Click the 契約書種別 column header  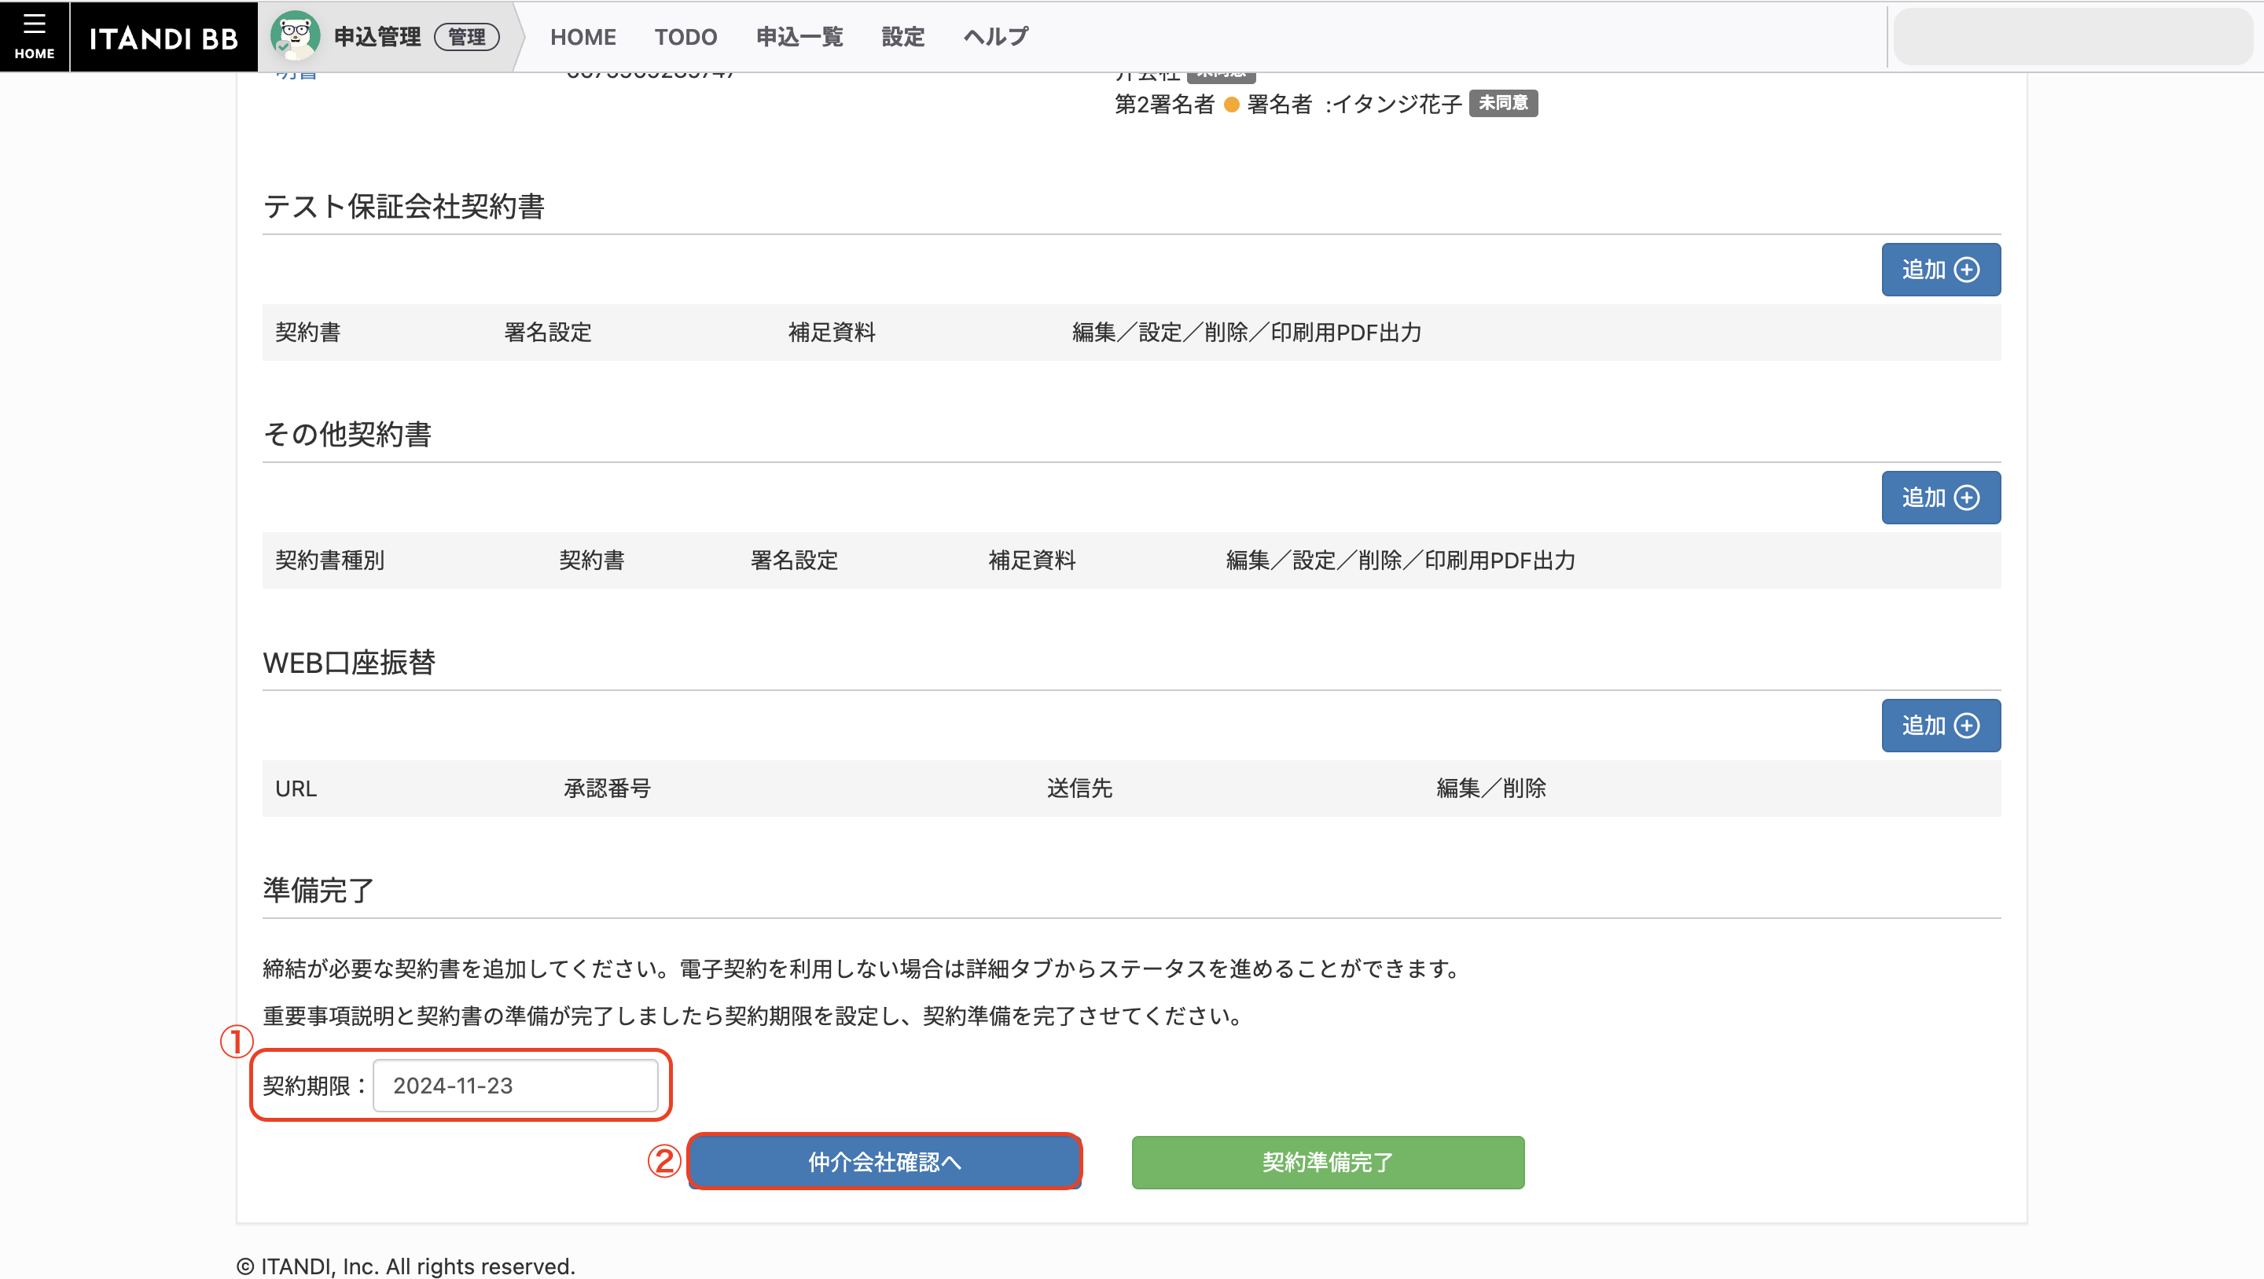[x=329, y=560]
